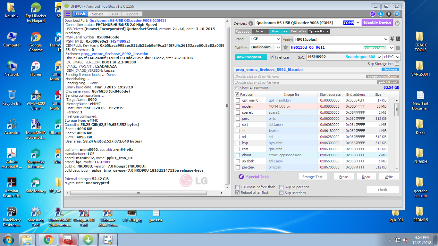Open Maui META 3G desktop icon
The width and height of the screenshot is (438, 246).
pyautogui.click(x=36, y=129)
